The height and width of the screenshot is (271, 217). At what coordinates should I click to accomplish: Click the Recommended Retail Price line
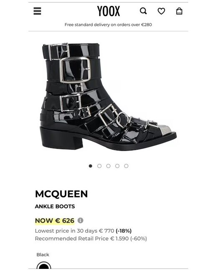pos(91,238)
